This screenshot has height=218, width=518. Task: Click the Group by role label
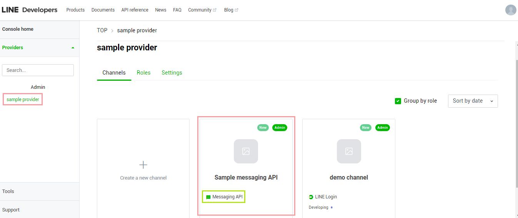coord(420,101)
